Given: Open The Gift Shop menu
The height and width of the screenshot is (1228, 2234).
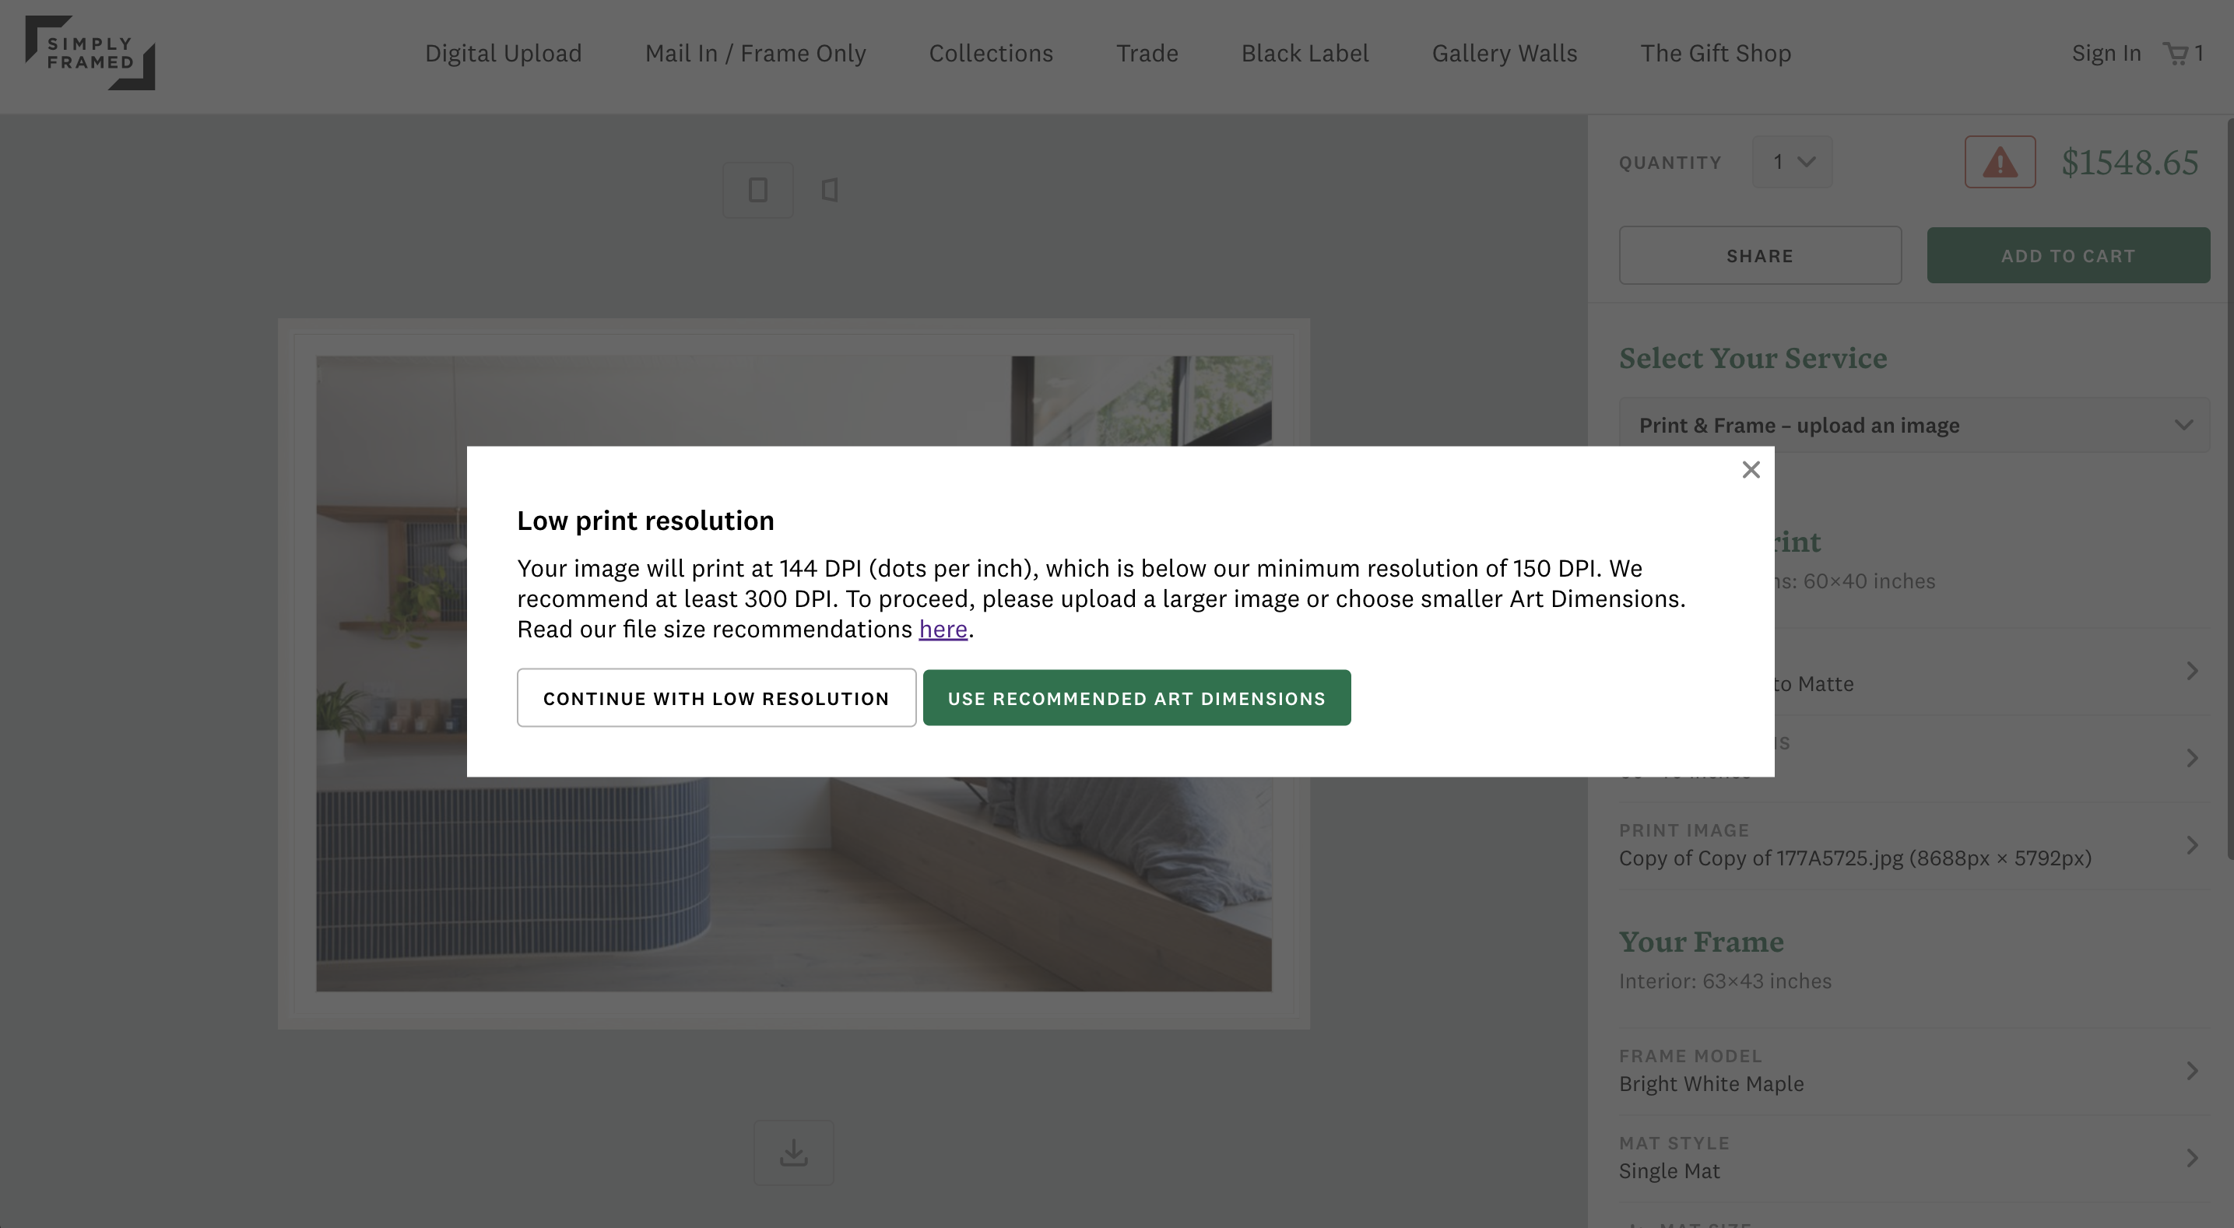Looking at the screenshot, I should (1716, 53).
